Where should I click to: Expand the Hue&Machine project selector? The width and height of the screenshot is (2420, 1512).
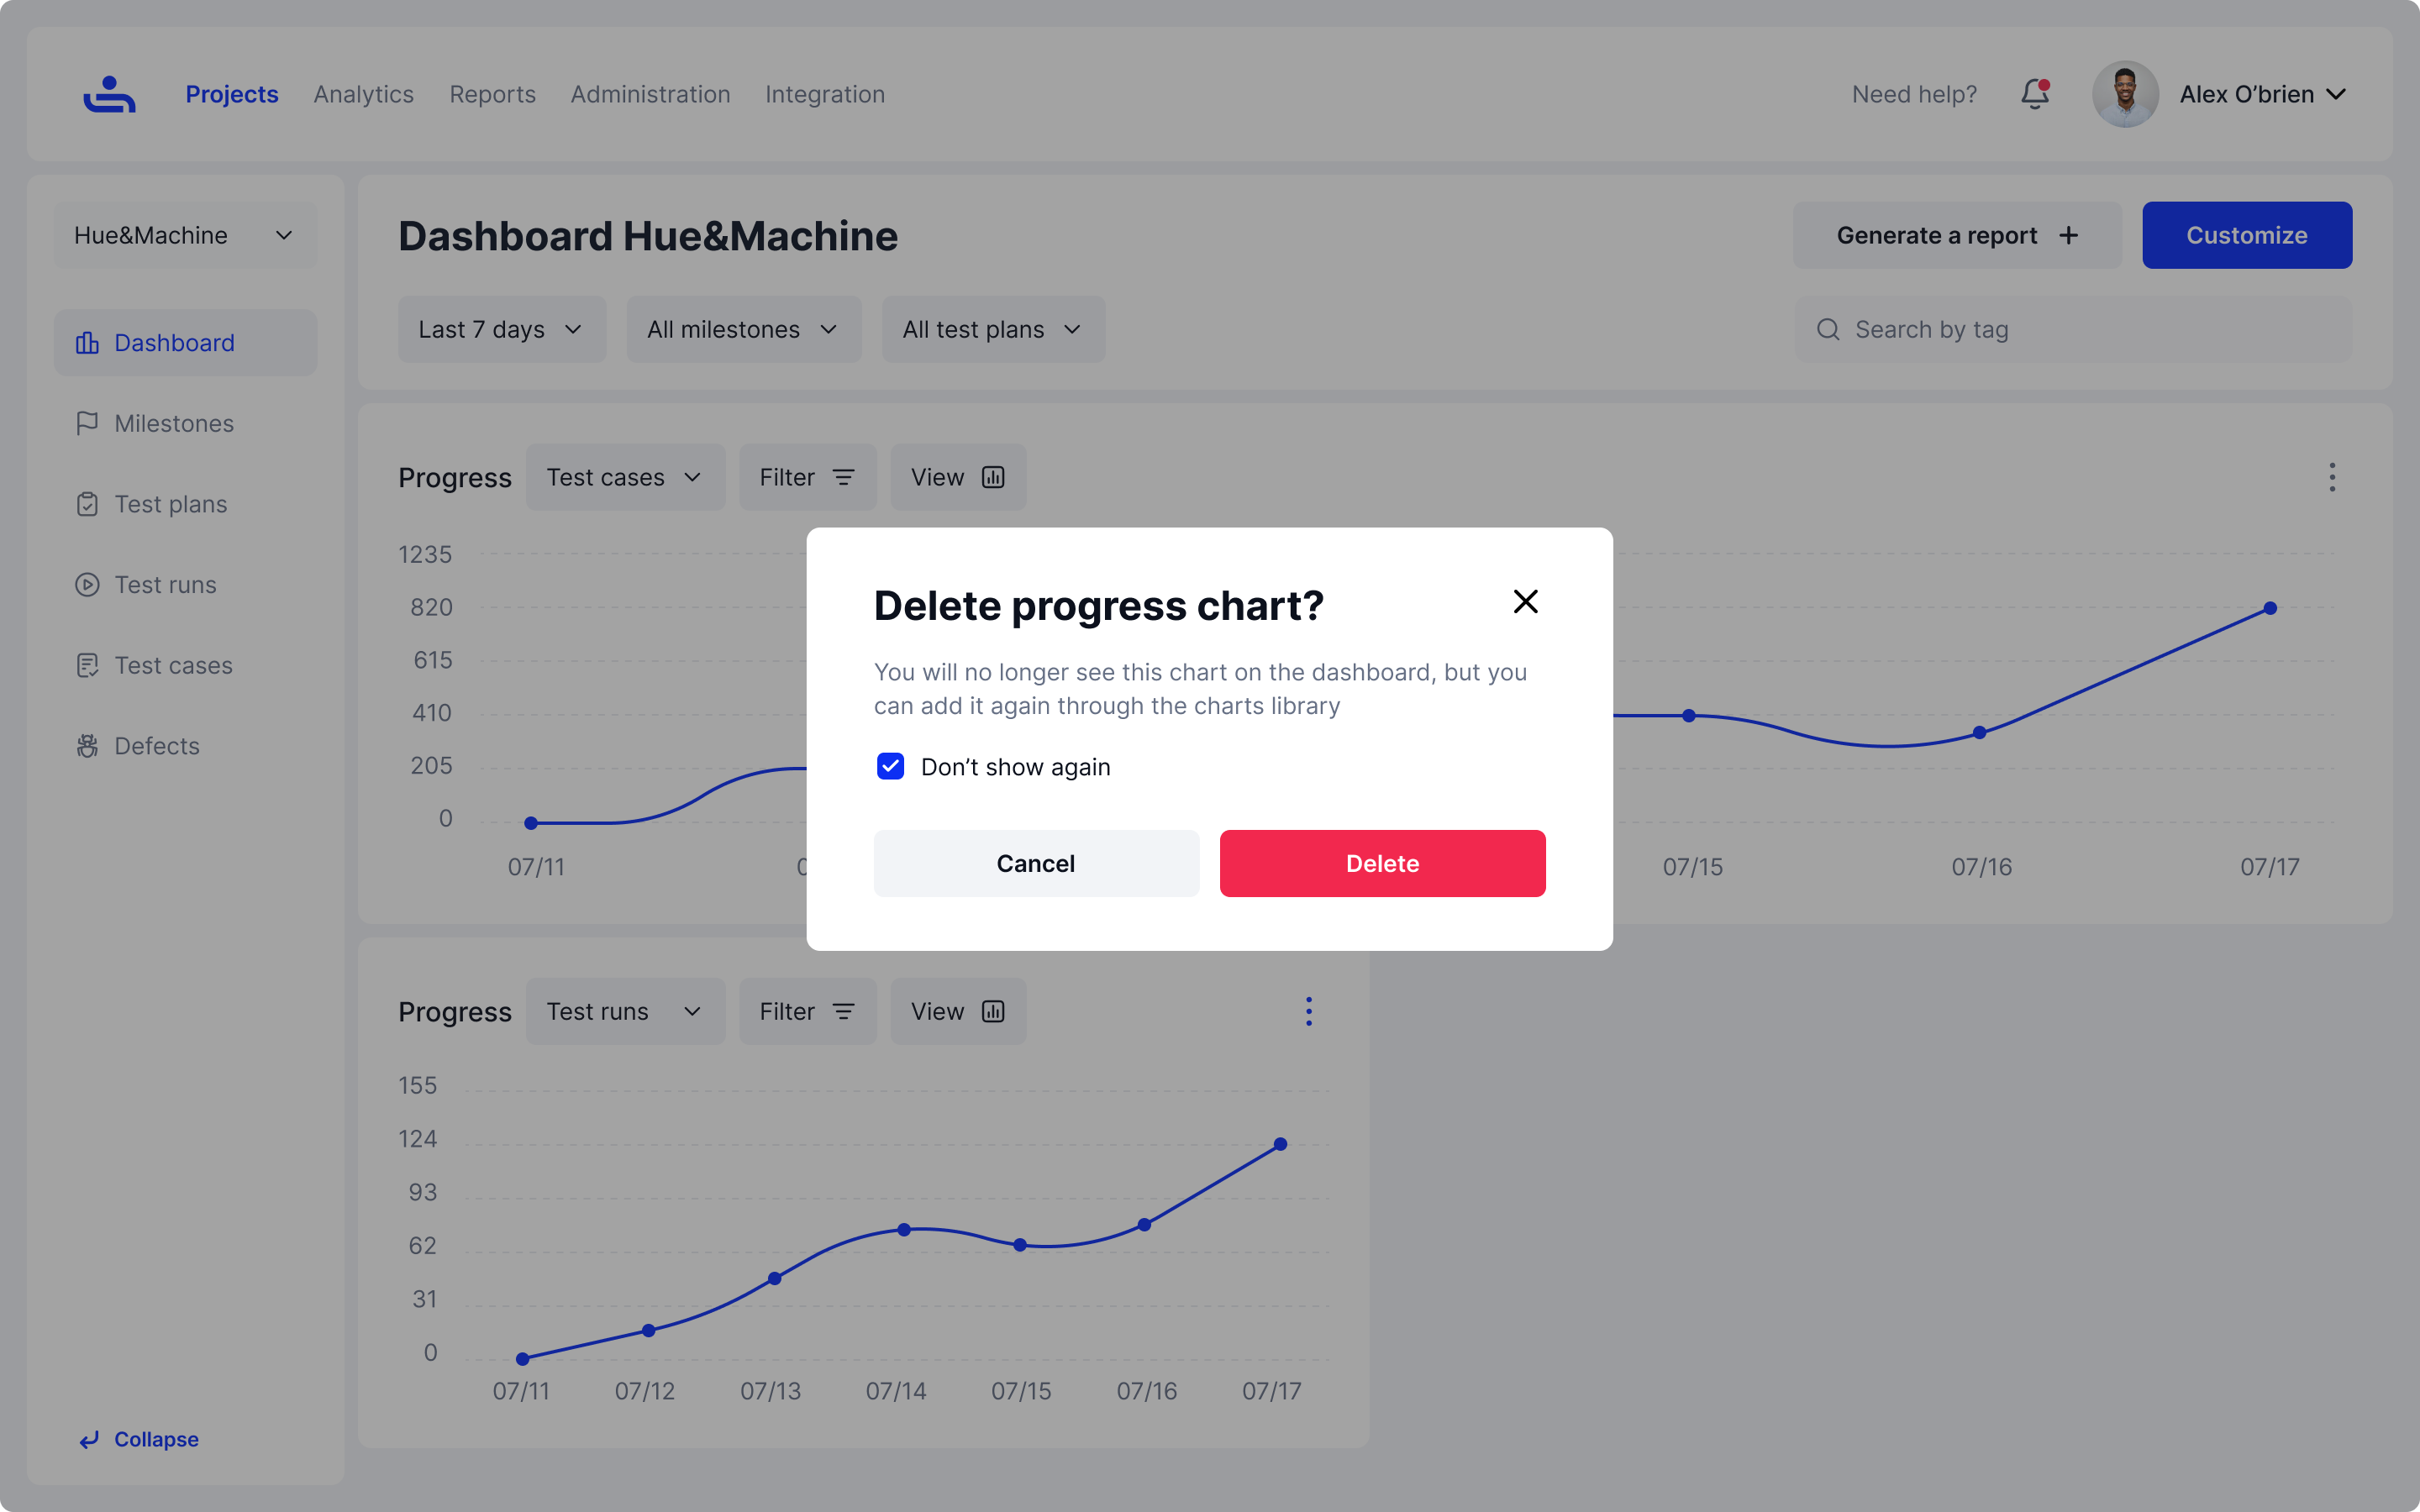click(x=185, y=235)
